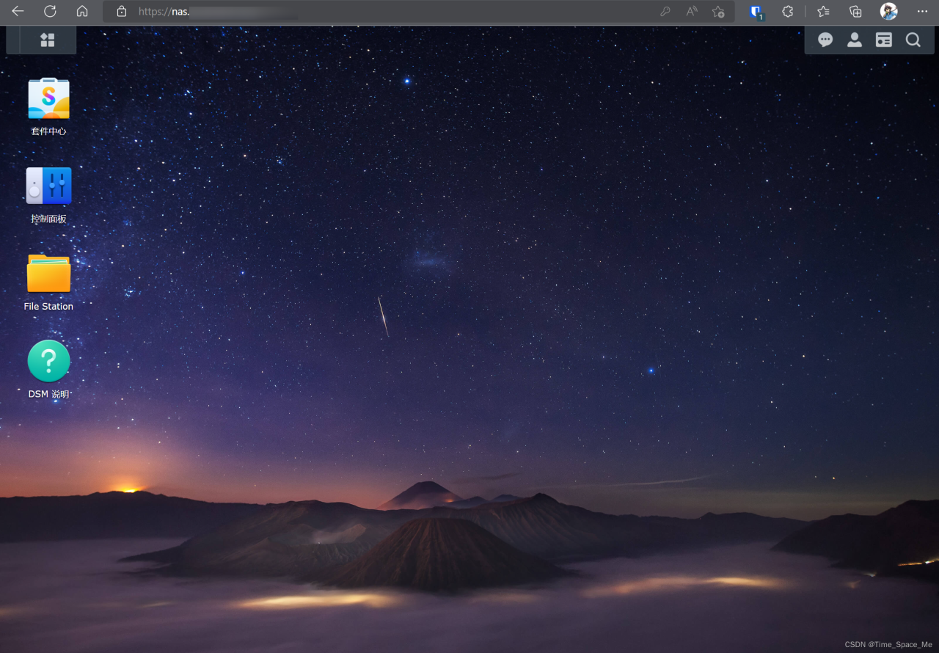Screen dimensions: 939x653
Task: Open the Control Panel (控制面板) shortcut
Action: 48,186
